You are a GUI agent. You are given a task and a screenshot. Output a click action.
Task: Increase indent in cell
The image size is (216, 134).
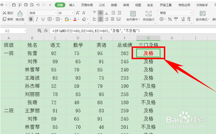[x=119, y=13]
